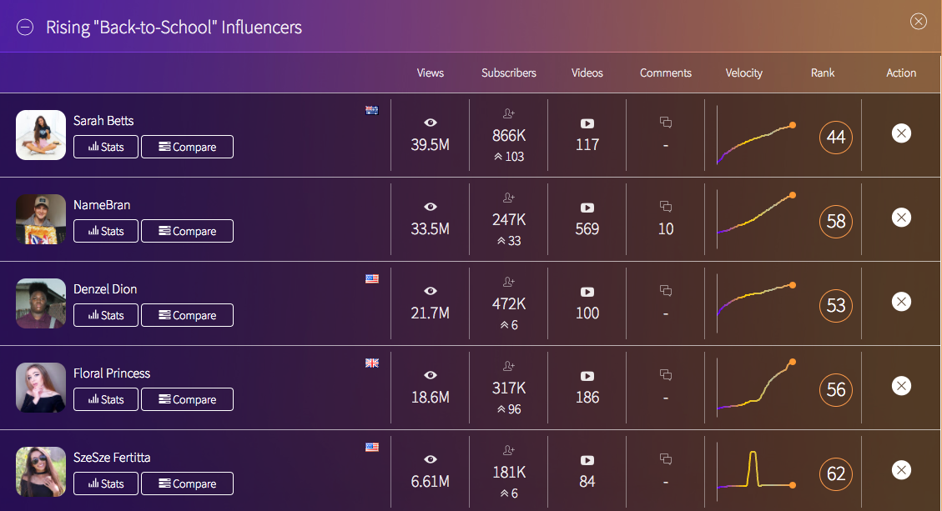Collapse the Rising Back-to-School Influencers panel
Image resolution: width=942 pixels, height=511 pixels.
pyautogui.click(x=25, y=28)
